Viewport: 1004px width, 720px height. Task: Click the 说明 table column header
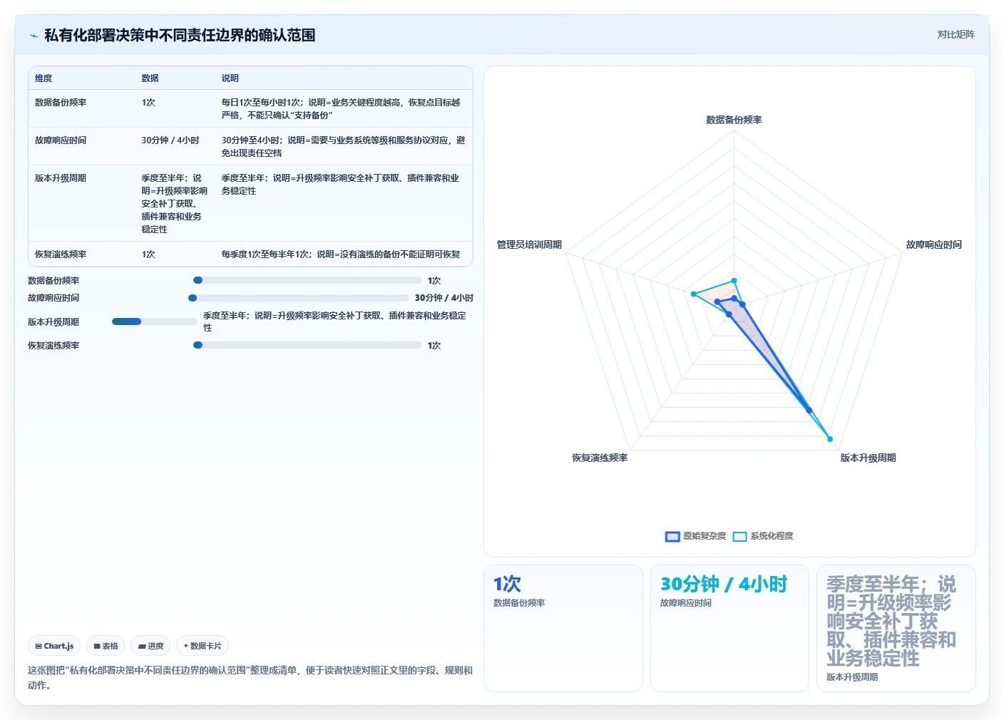tap(230, 78)
